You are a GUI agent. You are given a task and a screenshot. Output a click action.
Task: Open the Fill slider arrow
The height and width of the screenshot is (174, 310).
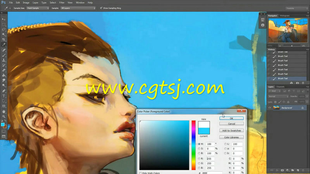(x=307, y=102)
